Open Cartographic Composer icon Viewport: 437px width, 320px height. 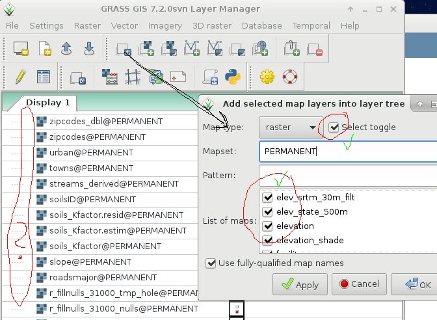coord(178,77)
